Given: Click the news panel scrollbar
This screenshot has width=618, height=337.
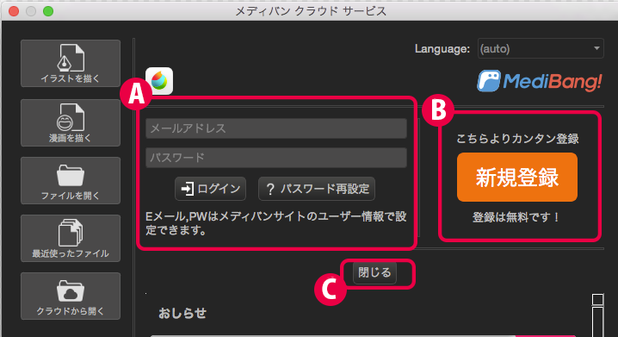Looking at the screenshot, I should click(x=598, y=315).
